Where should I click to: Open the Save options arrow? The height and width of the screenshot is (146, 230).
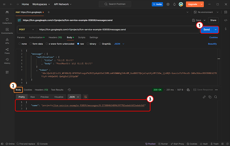coord(205,20)
